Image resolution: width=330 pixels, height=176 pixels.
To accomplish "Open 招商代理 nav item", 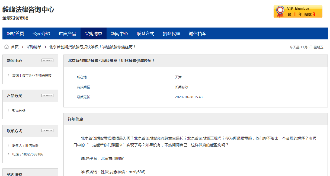I will click(x=172, y=33).
